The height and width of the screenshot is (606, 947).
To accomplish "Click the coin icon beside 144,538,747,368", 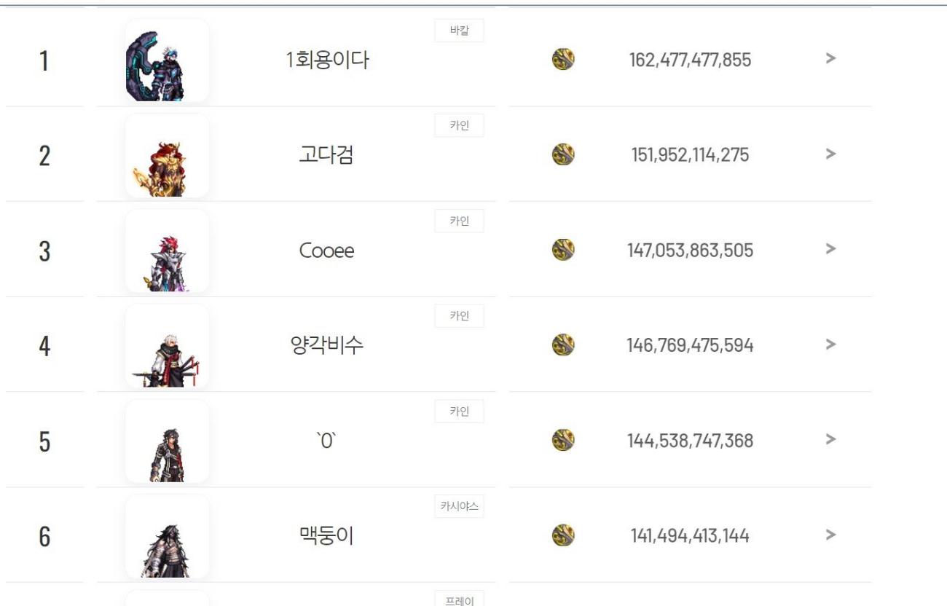I will click(x=563, y=440).
